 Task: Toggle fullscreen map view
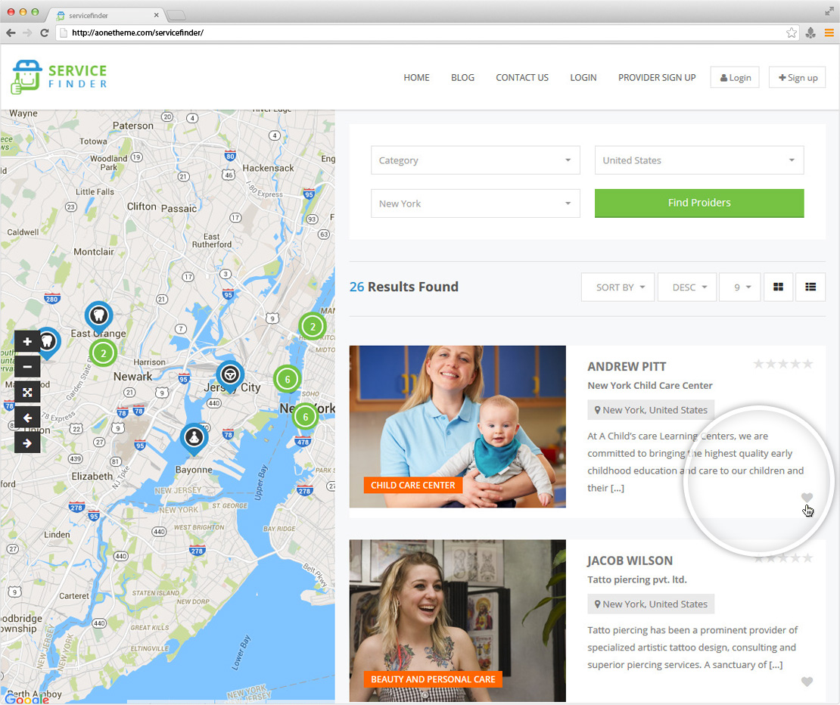pyautogui.click(x=27, y=392)
